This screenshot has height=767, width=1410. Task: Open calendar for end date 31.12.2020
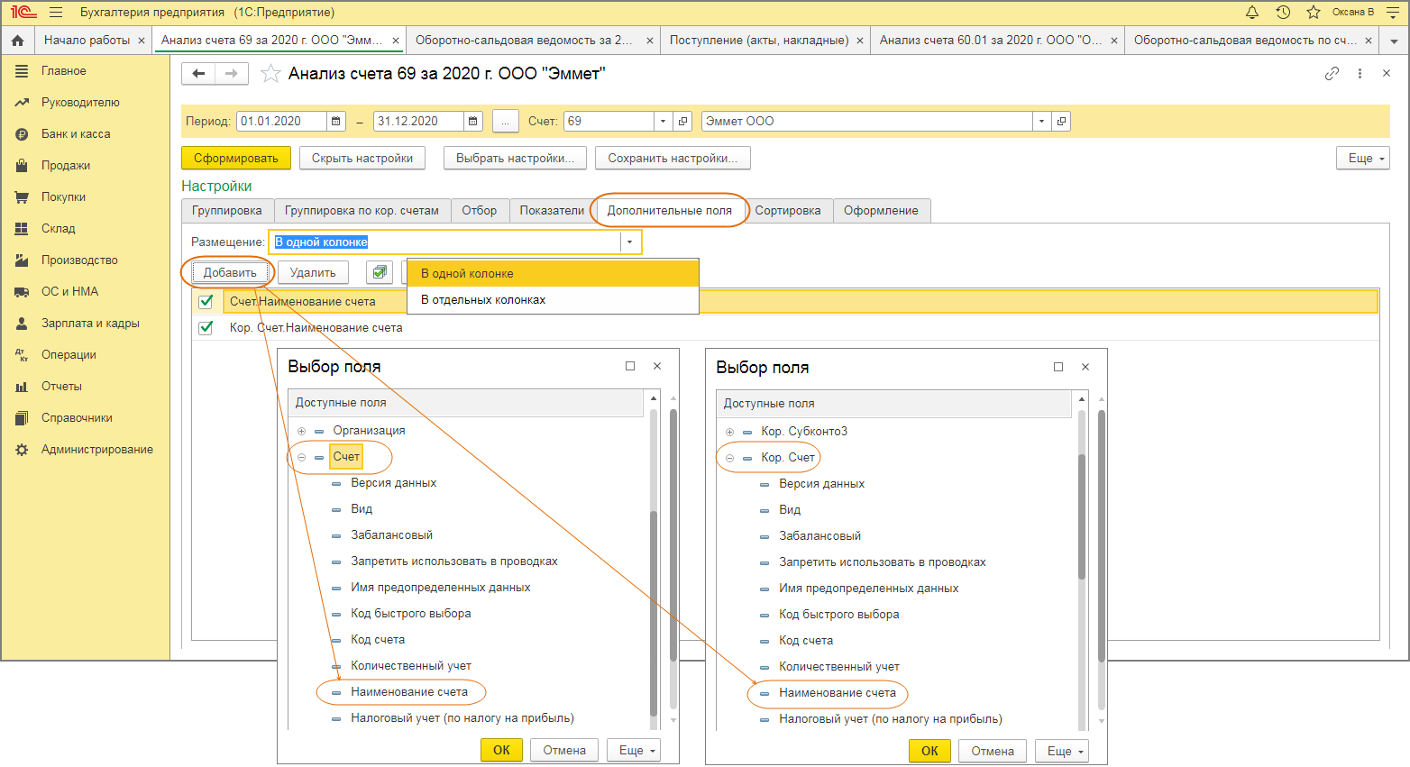(x=473, y=122)
